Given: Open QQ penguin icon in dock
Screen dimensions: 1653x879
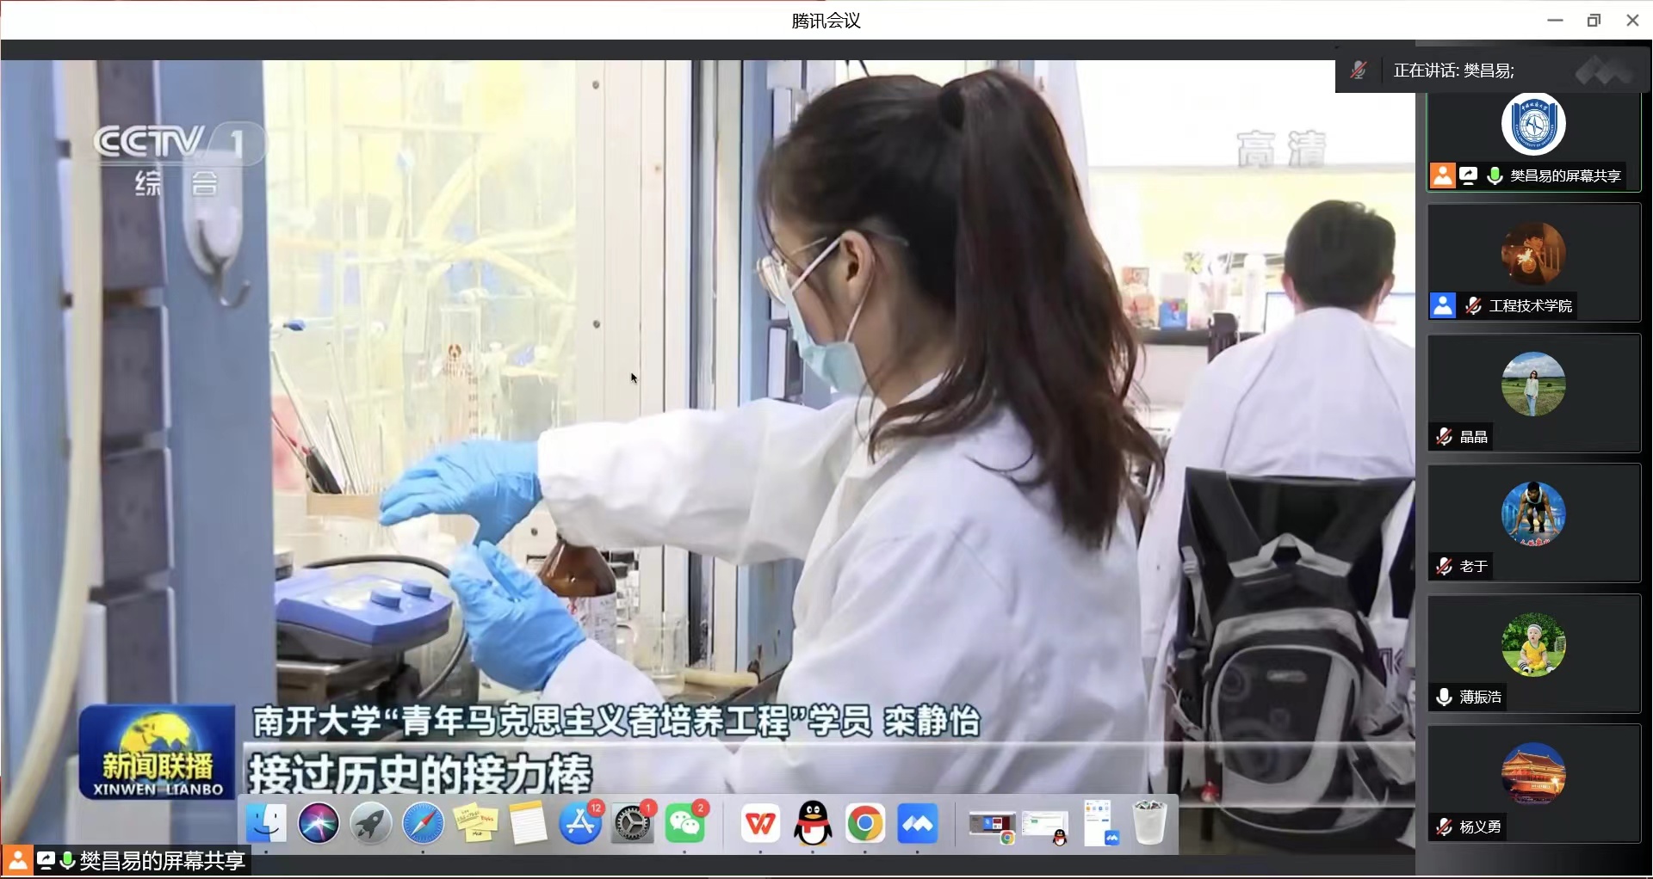Looking at the screenshot, I should [x=813, y=825].
